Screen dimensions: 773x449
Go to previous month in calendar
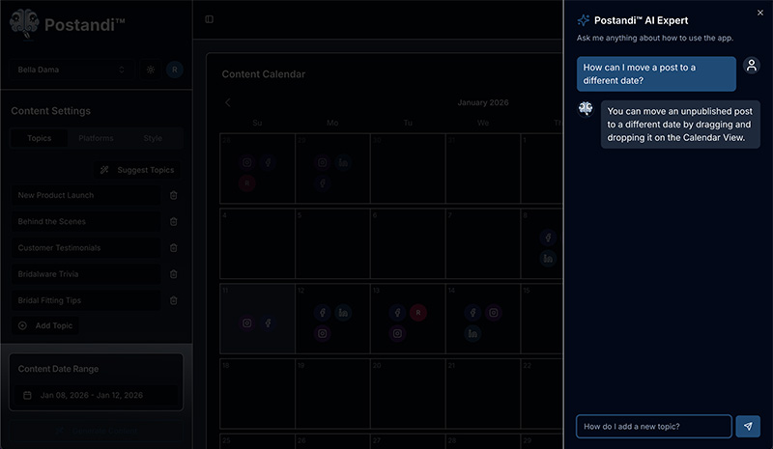(228, 102)
